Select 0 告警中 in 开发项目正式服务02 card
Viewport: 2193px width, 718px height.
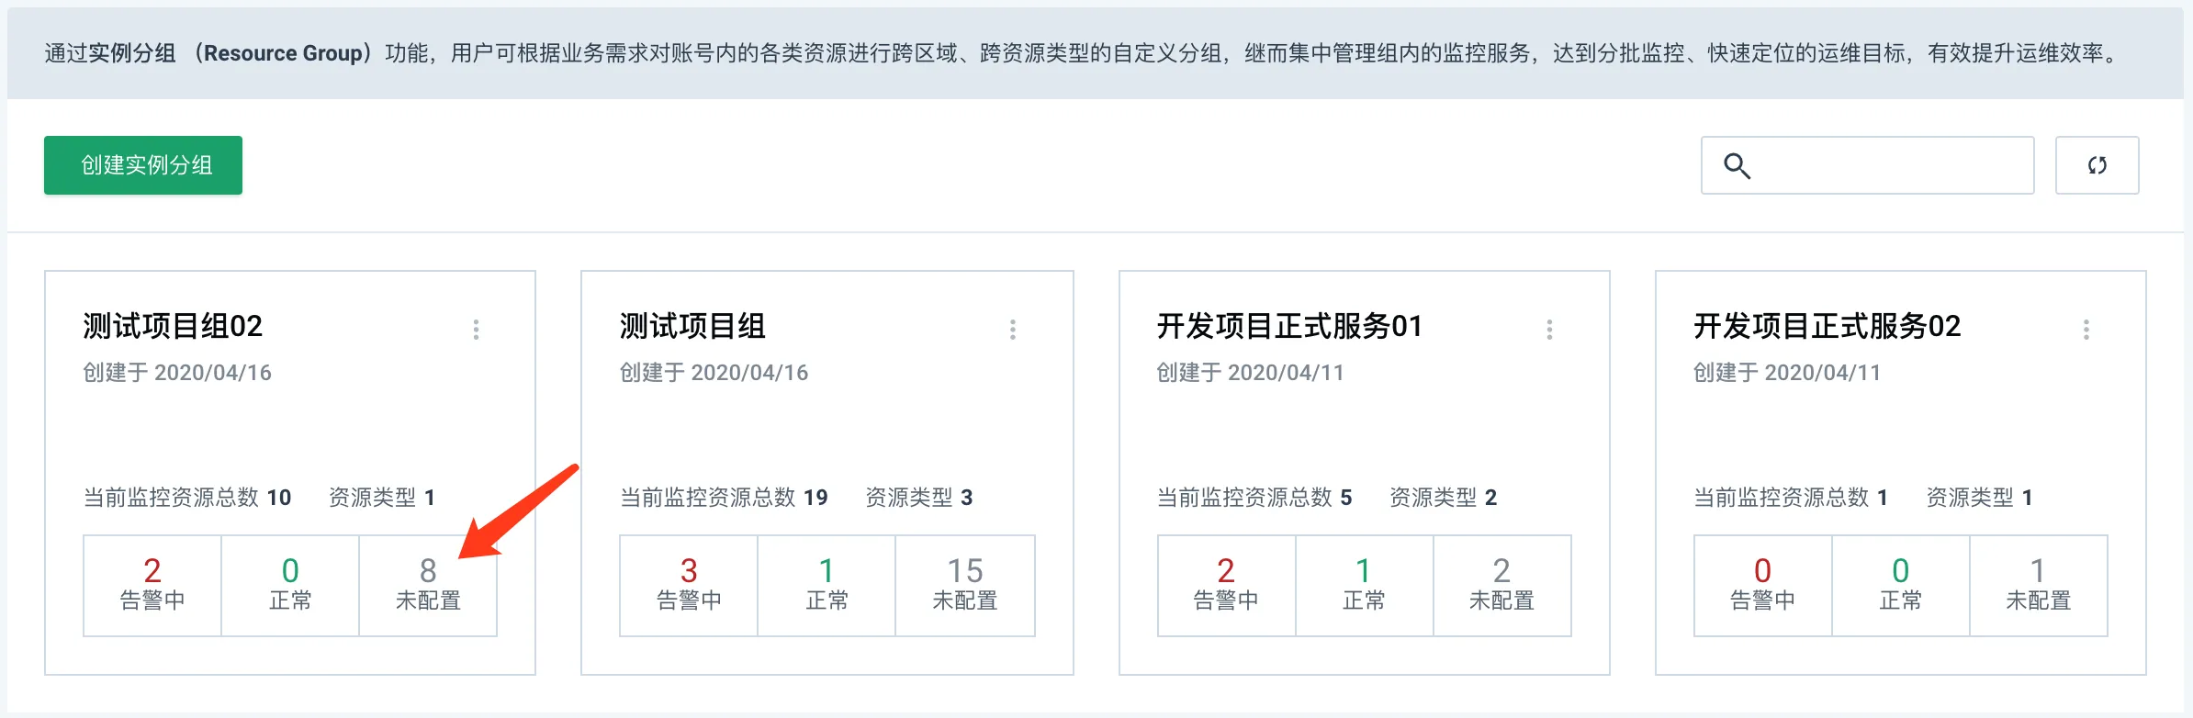[x=1762, y=585]
